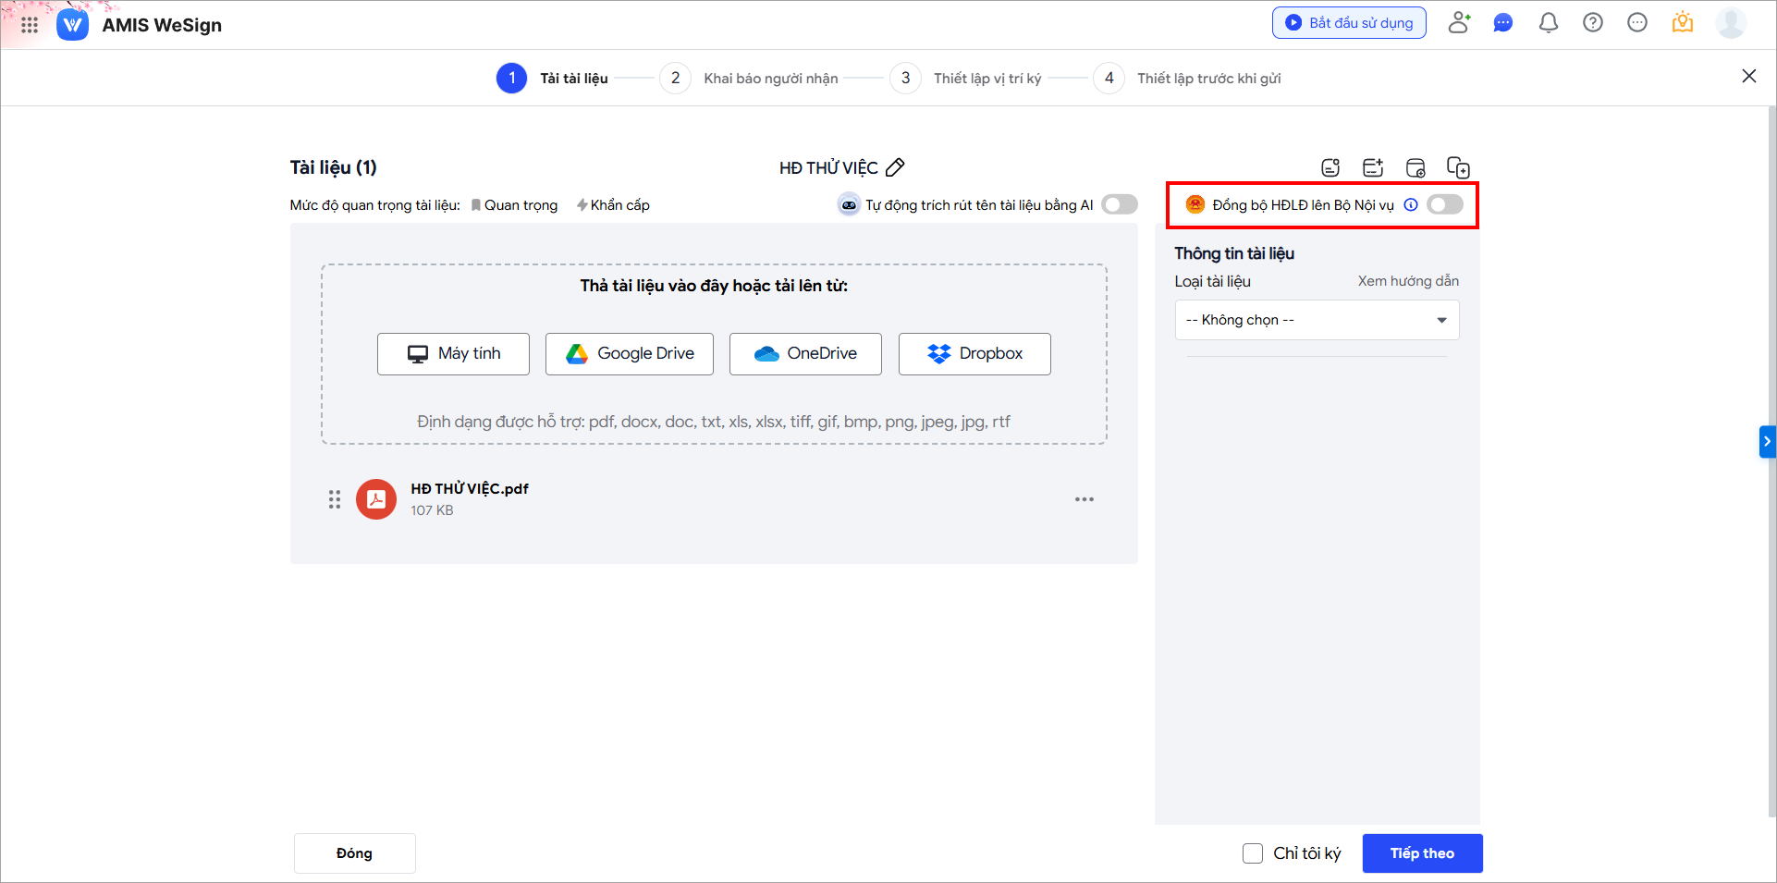The height and width of the screenshot is (883, 1777).
Task: Go to step 2 Khai báo người nhận
Action: tap(676, 79)
